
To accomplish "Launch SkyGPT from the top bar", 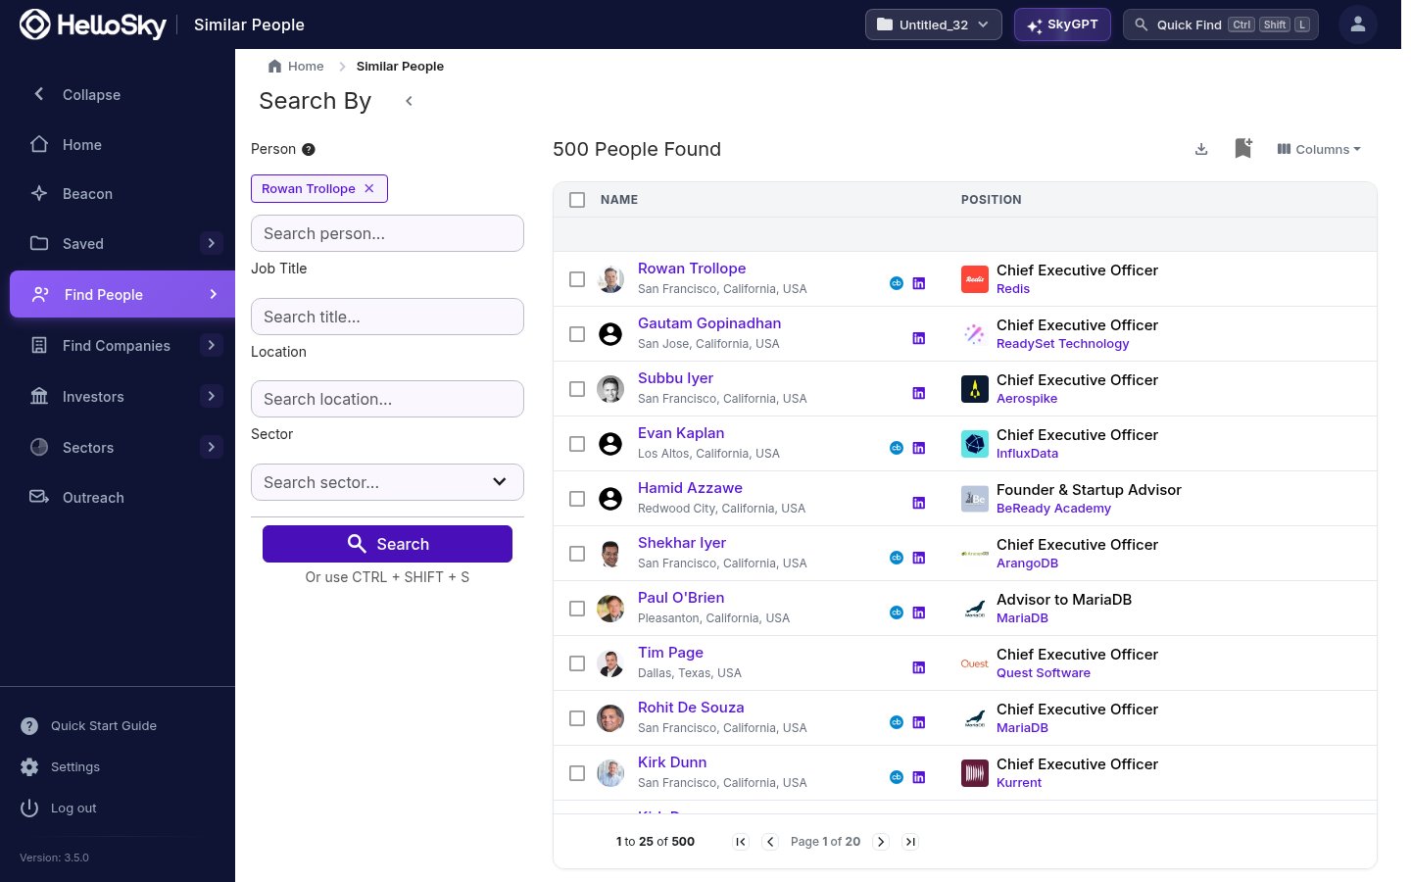I will (x=1062, y=24).
